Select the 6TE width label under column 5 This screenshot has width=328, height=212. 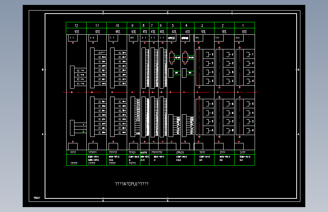pos(174,32)
